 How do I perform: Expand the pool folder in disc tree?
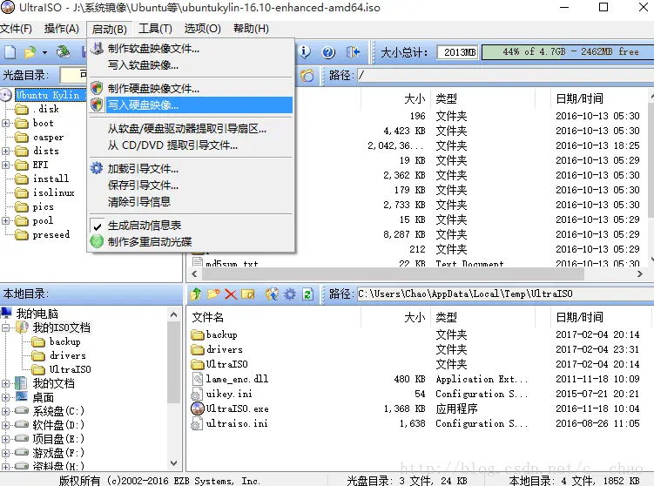[5, 220]
